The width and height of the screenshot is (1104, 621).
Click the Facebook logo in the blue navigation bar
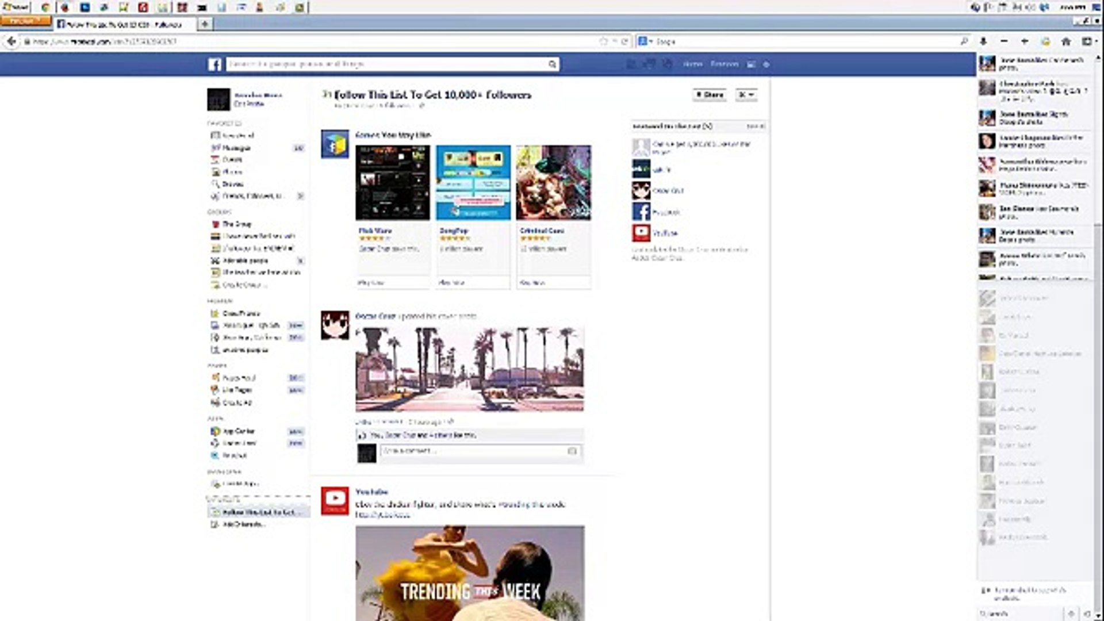coord(215,64)
